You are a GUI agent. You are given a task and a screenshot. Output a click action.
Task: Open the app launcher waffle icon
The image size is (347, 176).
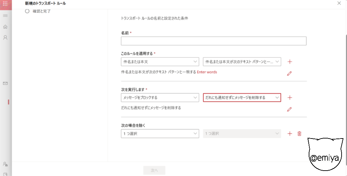(5, 3)
